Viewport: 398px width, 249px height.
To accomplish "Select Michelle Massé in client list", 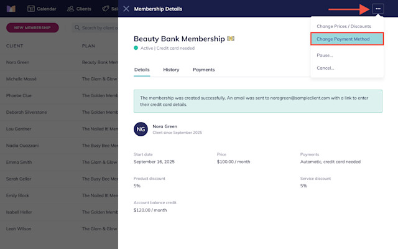I will pos(21,79).
